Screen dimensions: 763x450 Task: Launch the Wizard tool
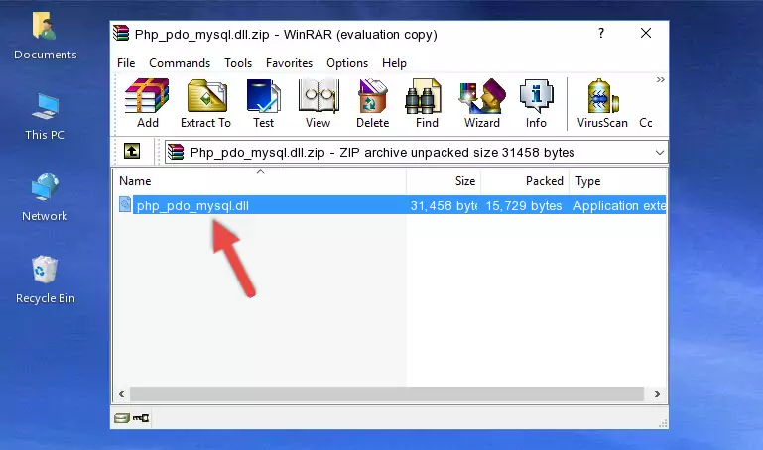(482, 103)
